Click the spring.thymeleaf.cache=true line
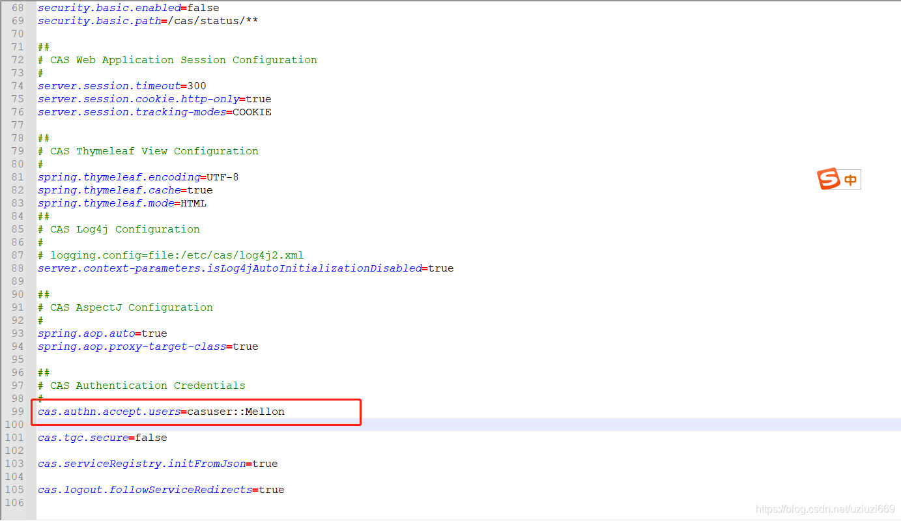This screenshot has height=521, width=901. [125, 190]
